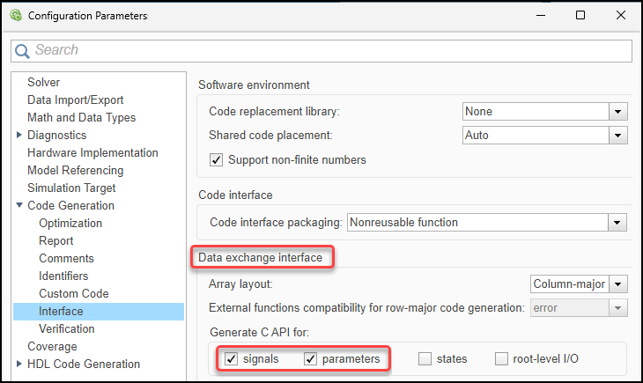Go to the Verification pane
643x383 pixels.
pyautogui.click(x=67, y=329)
